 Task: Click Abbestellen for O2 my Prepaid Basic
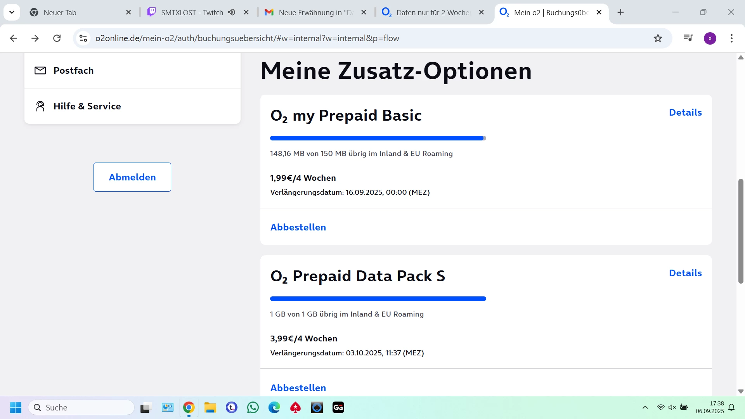pos(298,227)
